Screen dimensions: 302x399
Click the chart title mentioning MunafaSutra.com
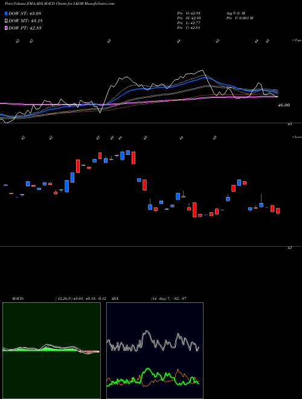(60, 4)
